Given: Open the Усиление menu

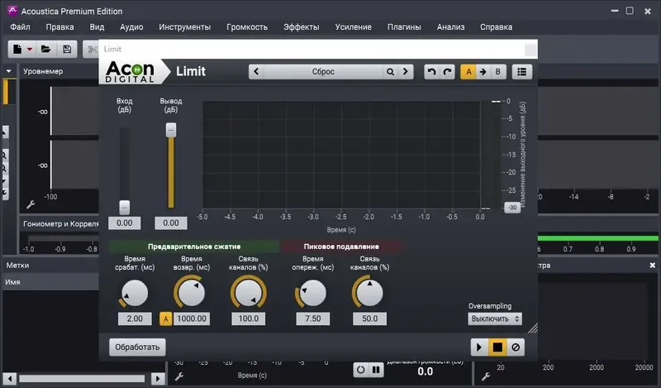Looking at the screenshot, I should [354, 27].
